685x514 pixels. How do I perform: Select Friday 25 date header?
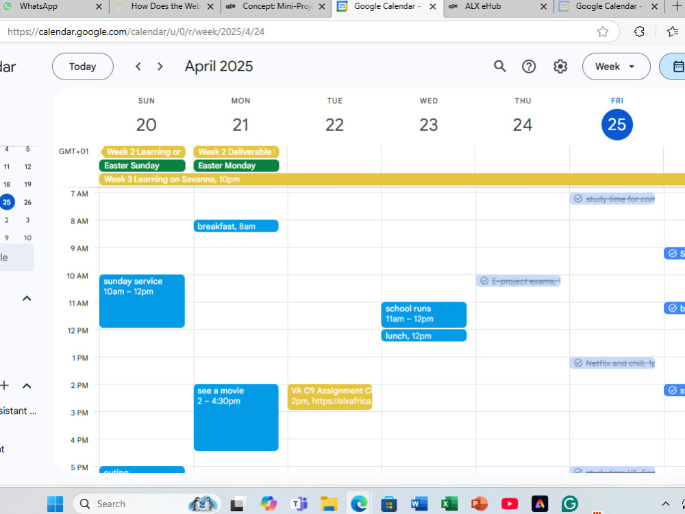[x=617, y=125]
